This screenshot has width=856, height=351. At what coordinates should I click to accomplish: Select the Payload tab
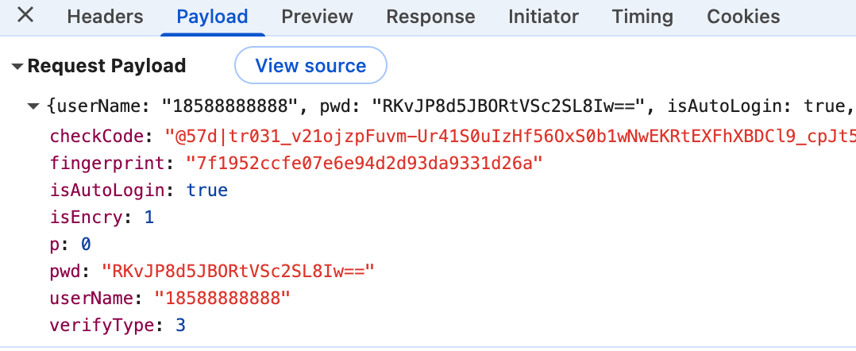tap(212, 17)
